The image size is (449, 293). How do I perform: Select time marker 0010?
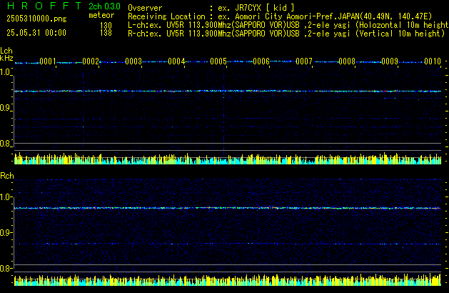[x=433, y=61]
